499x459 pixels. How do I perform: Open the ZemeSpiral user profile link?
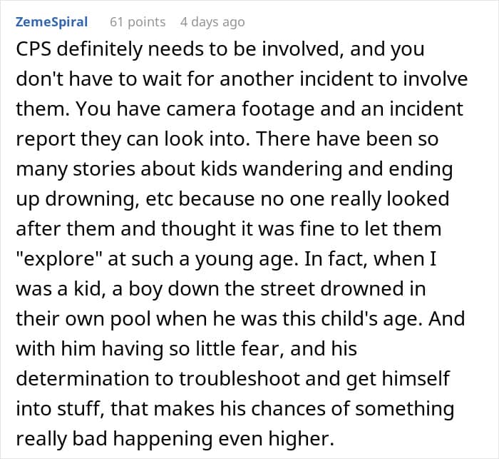[x=51, y=22]
